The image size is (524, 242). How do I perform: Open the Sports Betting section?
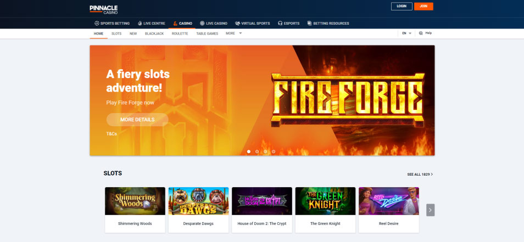pyautogui.click(x=112, y=24)
